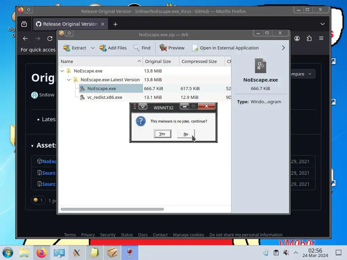Expand the hidden system tray arrow

[x=296, y=253]
